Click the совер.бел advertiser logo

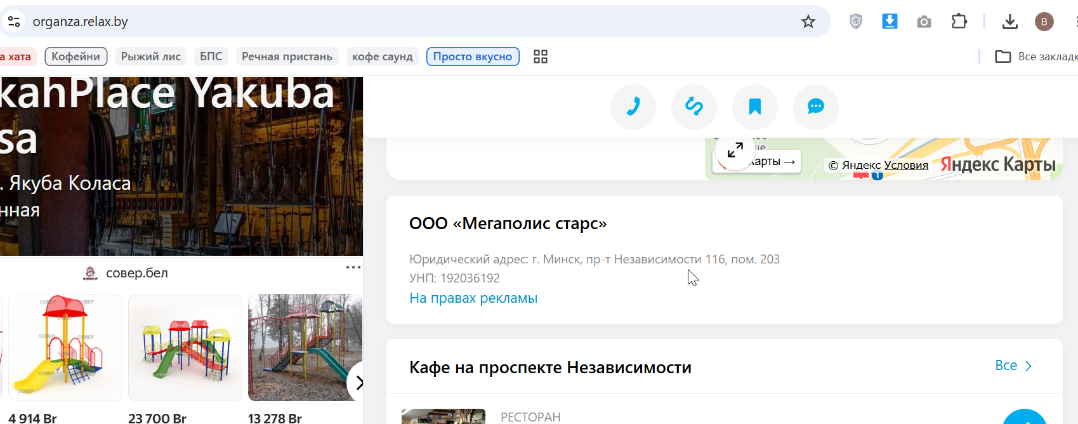pyautogui.click(x=91, y=273)
